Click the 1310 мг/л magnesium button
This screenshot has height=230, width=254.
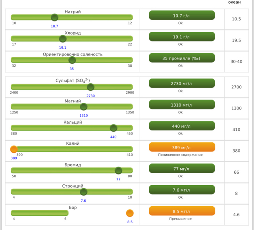182,105
